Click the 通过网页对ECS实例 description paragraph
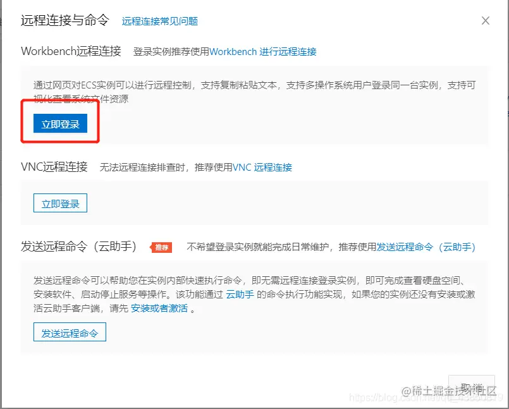This screenshot has height=409, width=509. point(254,92)
